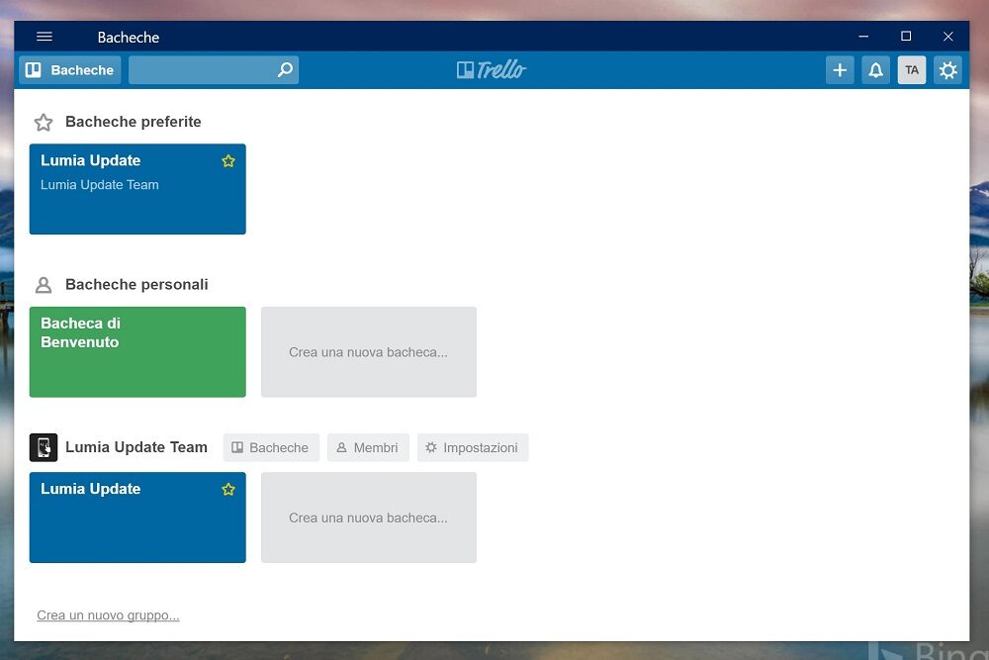Click Crea un nuovo gruppo link
989x660 pixels.
coord(108,615)
